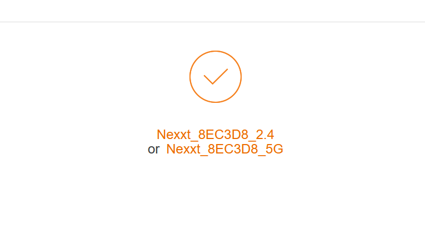
Task: Select the 2.4 GHz SSID label
Action: (216, 135)
